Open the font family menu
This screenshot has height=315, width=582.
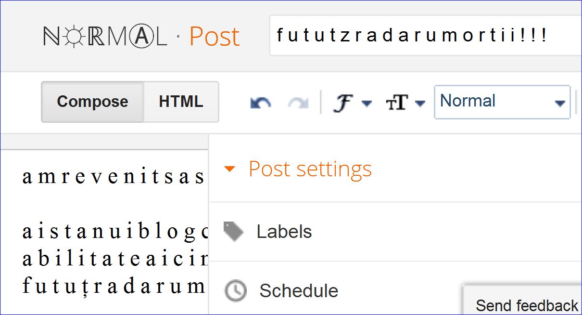pos(342,102)
